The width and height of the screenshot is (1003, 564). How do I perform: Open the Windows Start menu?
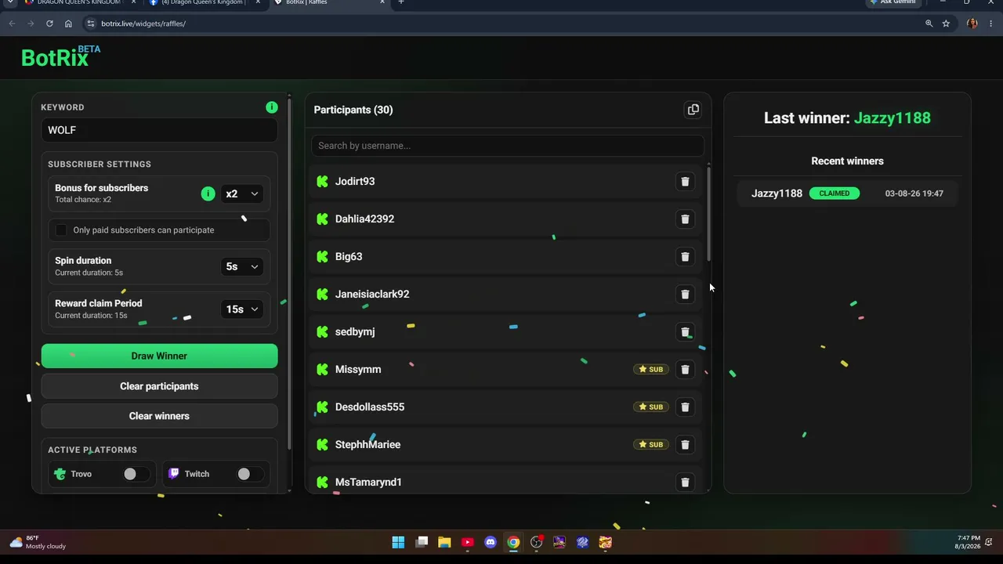pyautogui.click(x=398, y=542)
